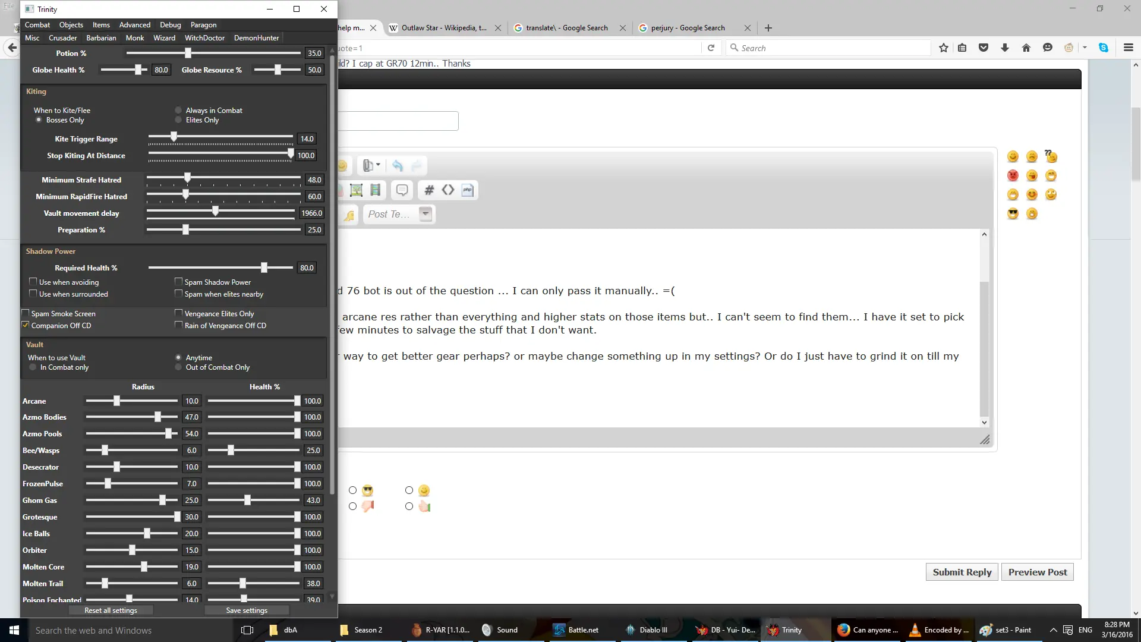The width and height of the screenshot is (1141, 642).
Task: Open the Firefox hamburger menu
Action: pos(1129,48)
